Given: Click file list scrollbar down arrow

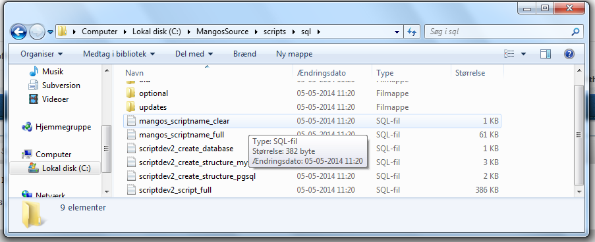Looking at the screenshot, I should (x=579, y=192).
